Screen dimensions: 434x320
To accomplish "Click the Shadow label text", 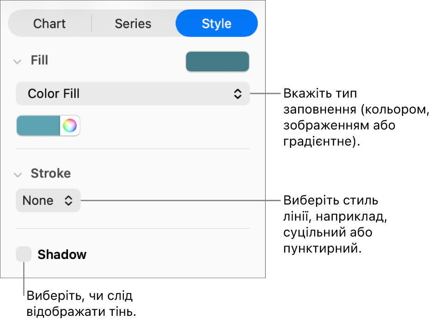I will 62,255.
